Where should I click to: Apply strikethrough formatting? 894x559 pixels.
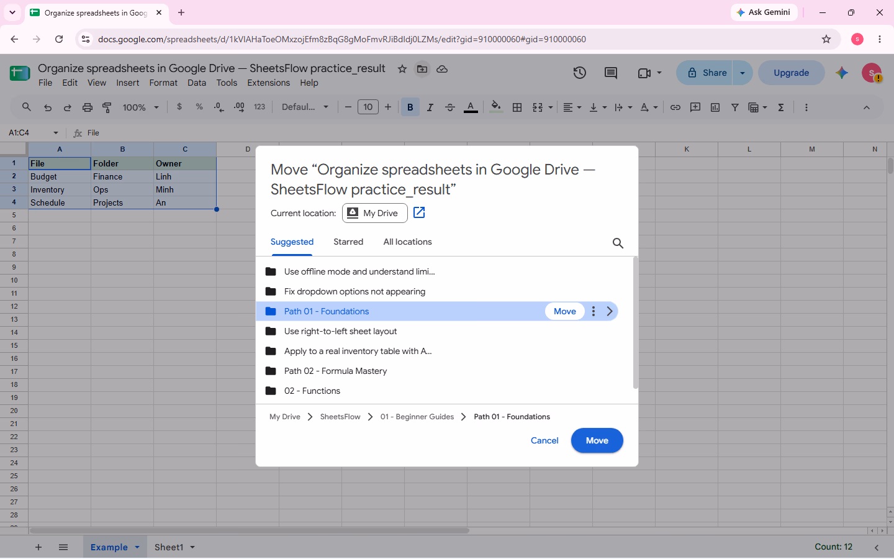[x=450, y=107]
